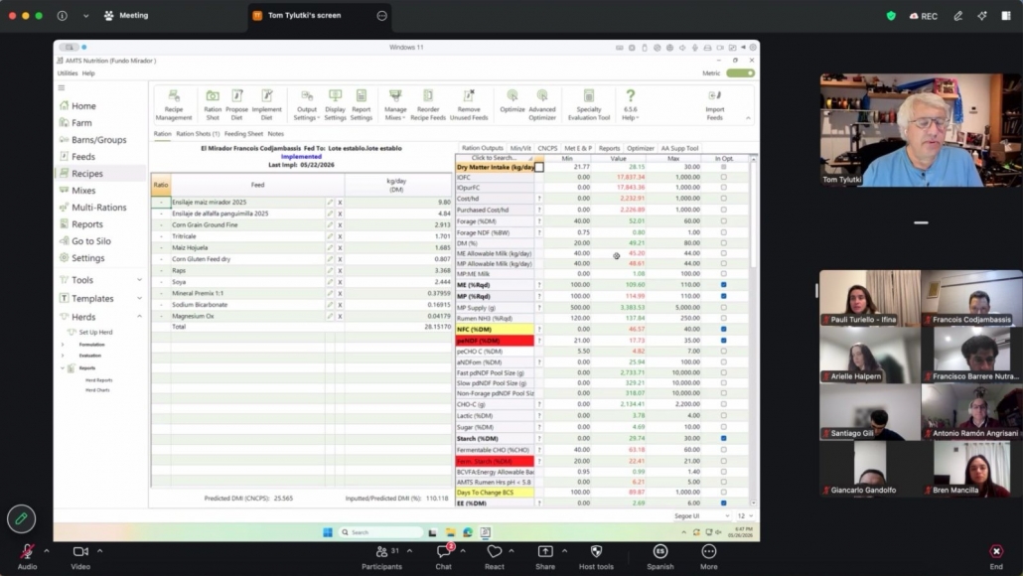Collapse the sidebar with the hamburger icon

tap(62, 88)
